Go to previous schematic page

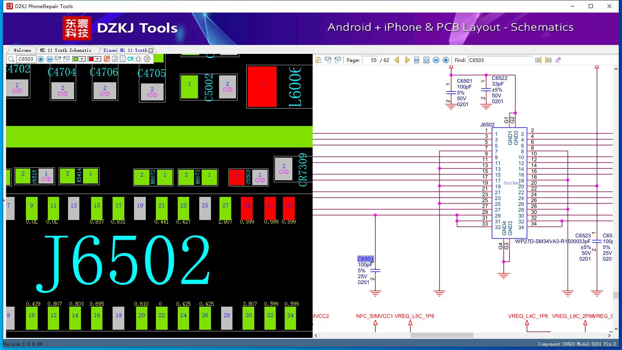pos(397,60)
